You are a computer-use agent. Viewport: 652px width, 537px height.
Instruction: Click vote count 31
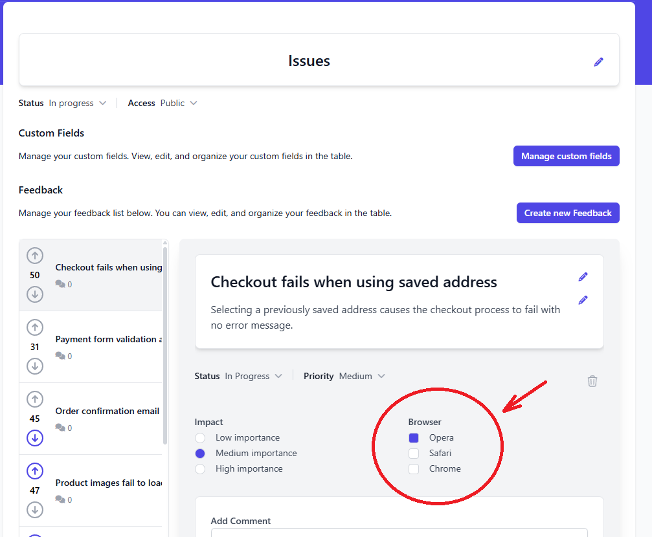[x=35, y=347]
